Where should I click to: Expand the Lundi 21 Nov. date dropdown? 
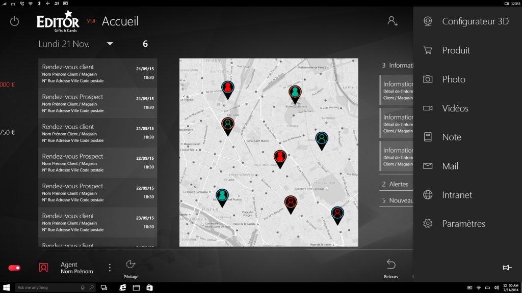pyautogui.click(x=110, y=44)
